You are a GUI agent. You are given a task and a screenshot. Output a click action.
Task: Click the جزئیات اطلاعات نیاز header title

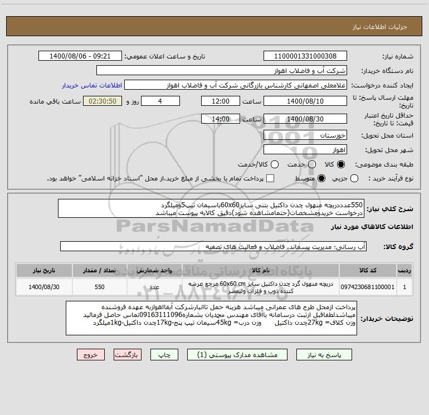379,27
